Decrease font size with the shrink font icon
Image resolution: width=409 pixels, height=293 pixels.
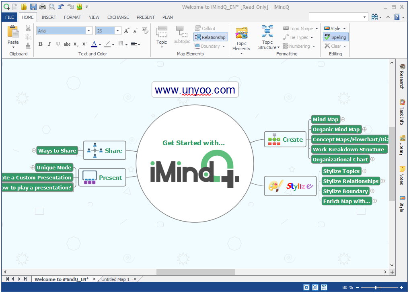(x=136, y=31)
